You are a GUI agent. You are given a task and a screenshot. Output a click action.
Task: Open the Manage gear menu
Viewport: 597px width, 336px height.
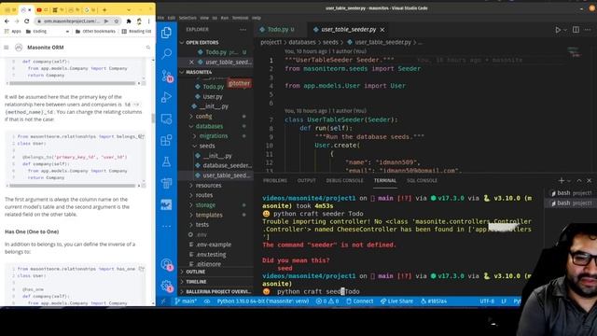click(x=167, y=286)
